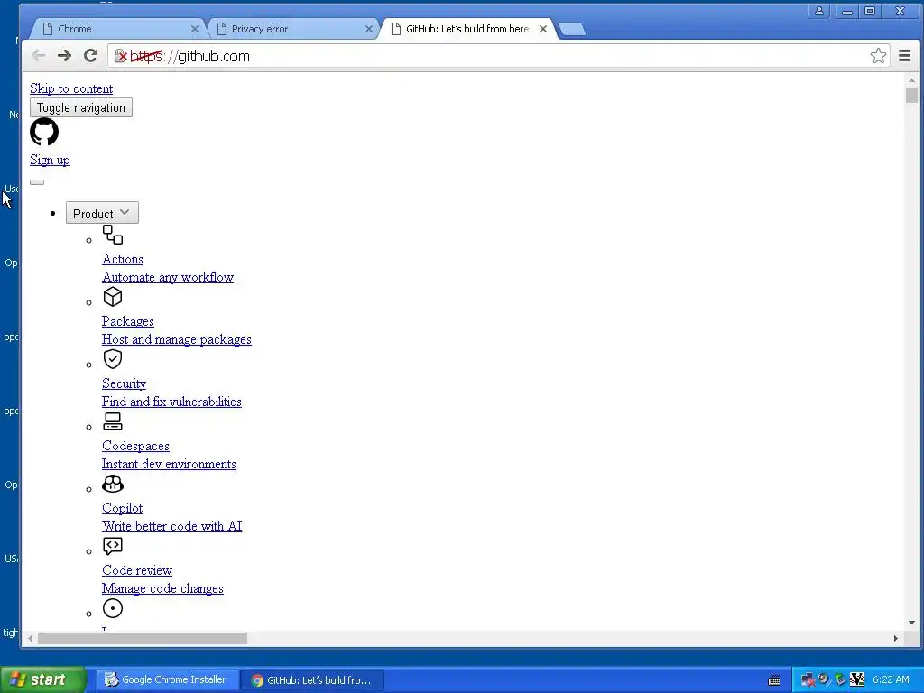Click the horizontal scrollbar right arrow
The height and width of the screenshot is (693, 924).
pyautogui.click(x=896, y=638)
